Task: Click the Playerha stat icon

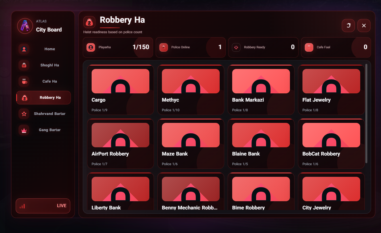Action: [91, 47]
